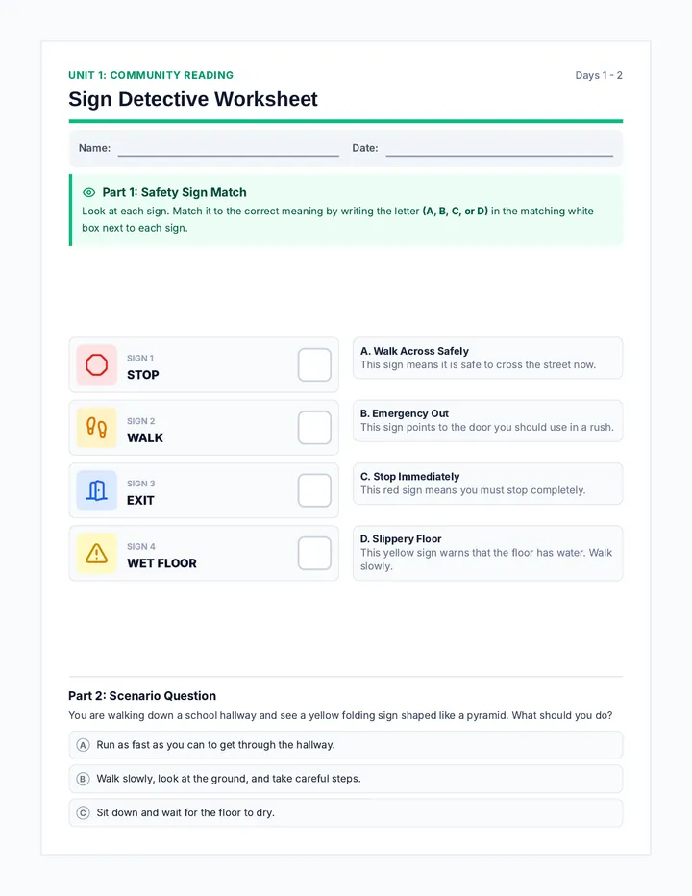The height and width of the screenshot is (896, 692).
Task: Click meaning card D. Slippery Floor
Action: point(487,553)
